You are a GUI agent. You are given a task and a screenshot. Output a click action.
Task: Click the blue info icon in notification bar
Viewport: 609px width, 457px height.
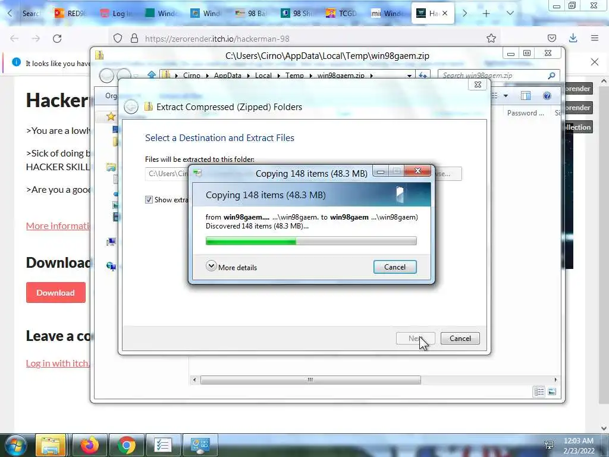click(x=16, y=62)
